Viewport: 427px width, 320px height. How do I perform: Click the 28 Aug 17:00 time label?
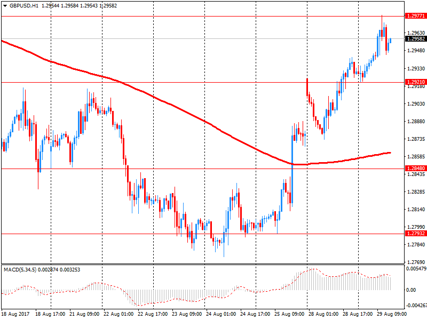358,314
